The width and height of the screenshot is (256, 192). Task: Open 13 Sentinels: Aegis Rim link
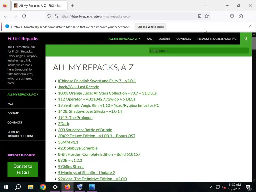coord(108,105)
